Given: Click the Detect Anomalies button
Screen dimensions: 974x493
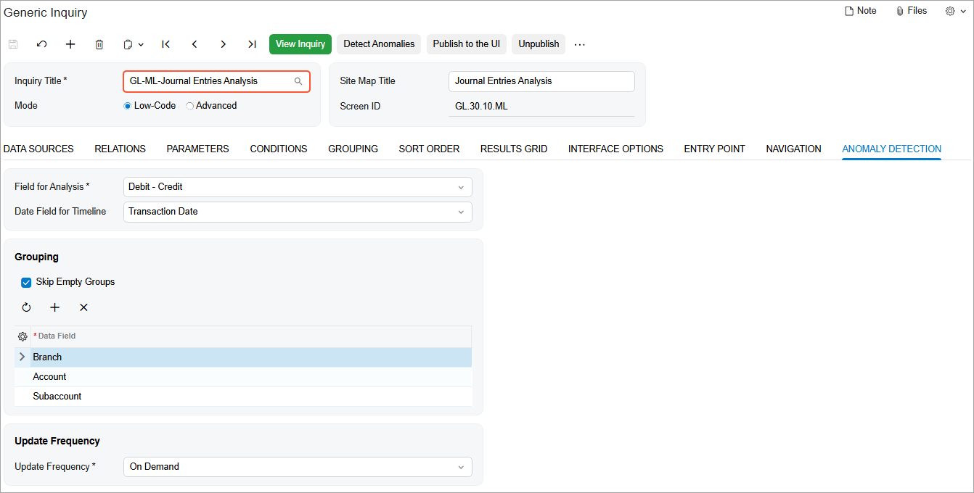Looking at the screenshot, I should point(379,44).
